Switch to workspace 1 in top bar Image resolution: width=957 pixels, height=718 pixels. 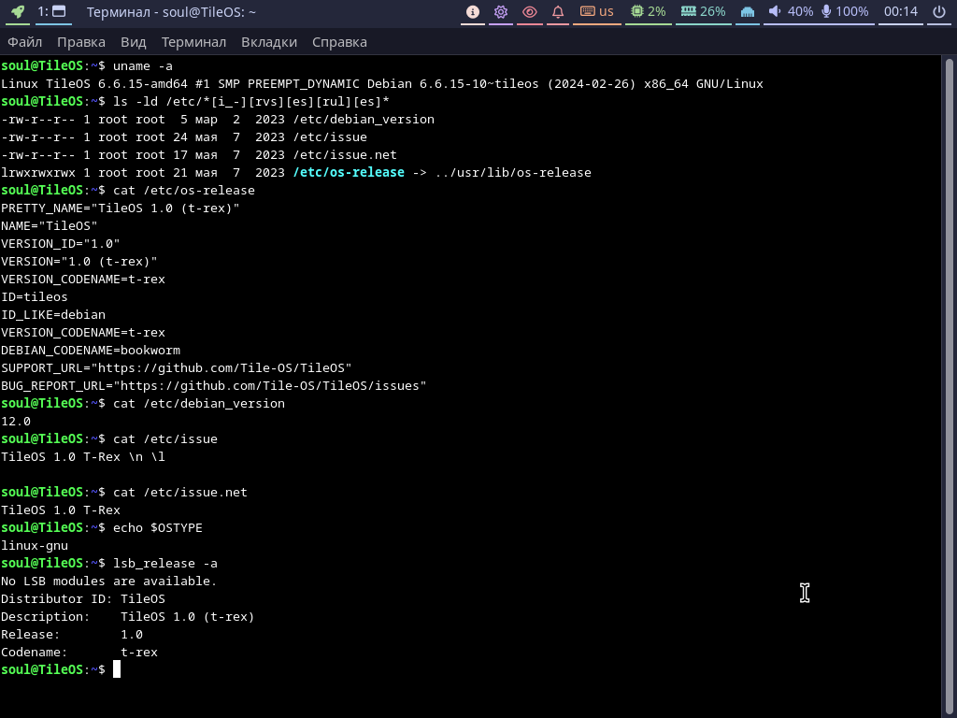click(51, 11)
